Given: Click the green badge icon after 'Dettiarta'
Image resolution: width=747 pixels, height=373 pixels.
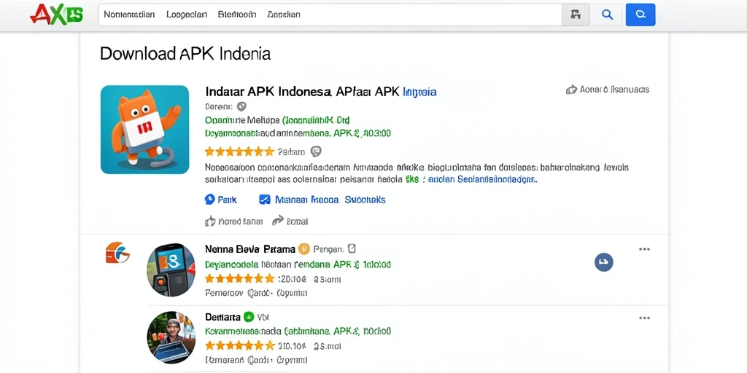Looking at the screenshot, I should pos(248,317).
